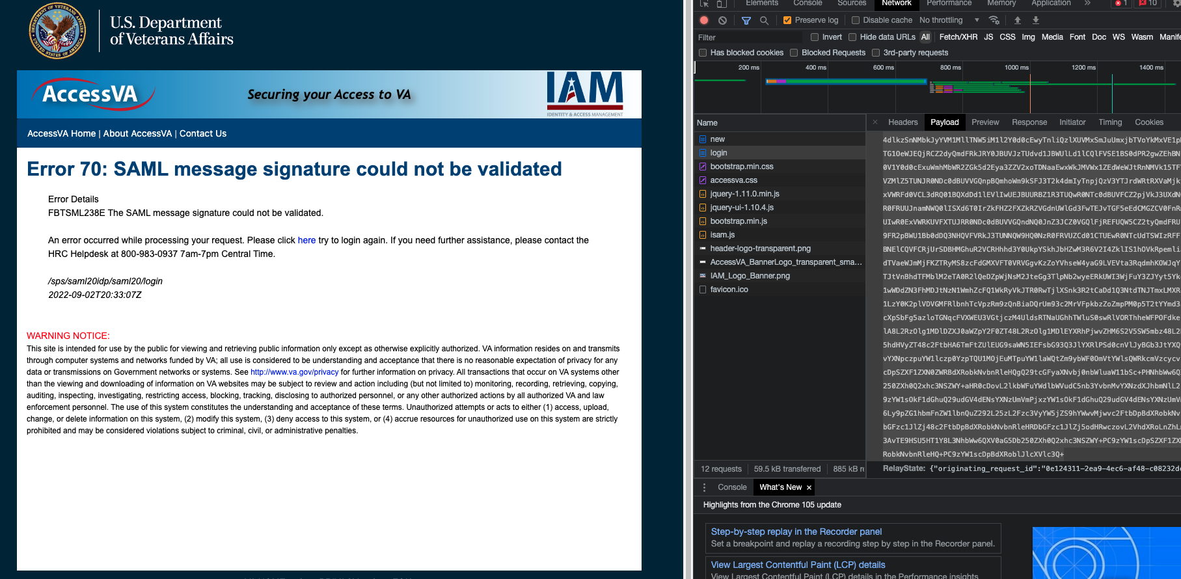
Task: Select the All request type filter
Action: tap(925, 37)
